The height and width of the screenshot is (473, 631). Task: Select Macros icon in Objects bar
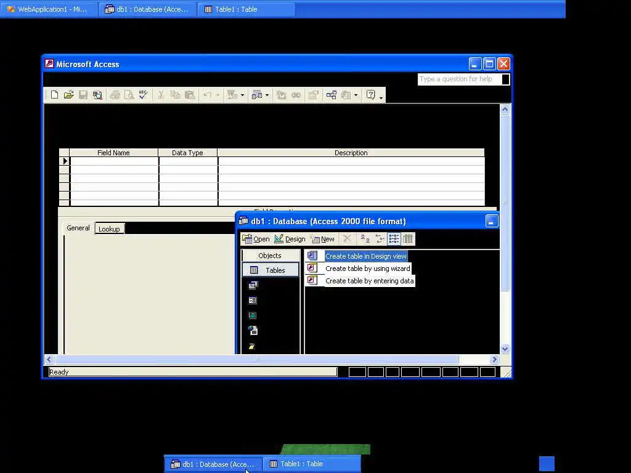click(x=252, y=346)
